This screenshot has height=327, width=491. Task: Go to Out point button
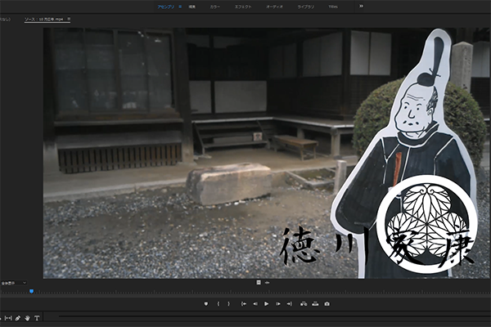tap(290, 303)
